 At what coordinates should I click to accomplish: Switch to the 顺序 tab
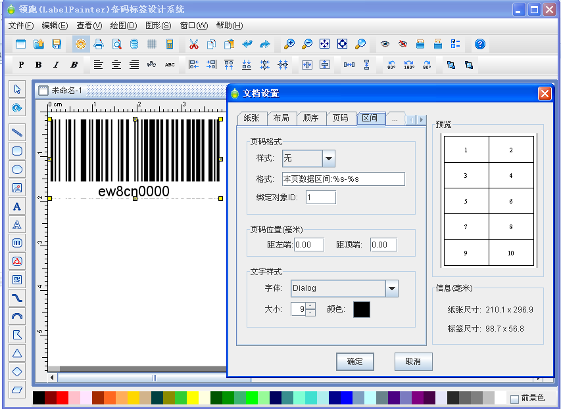(x=310, y=118)
